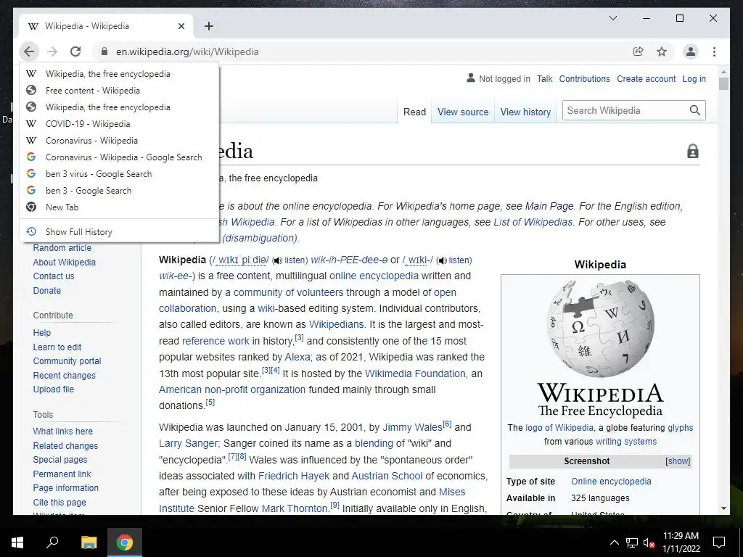743x557 pixels.
Task: Share this page icon in address bar
Action: 639,51
